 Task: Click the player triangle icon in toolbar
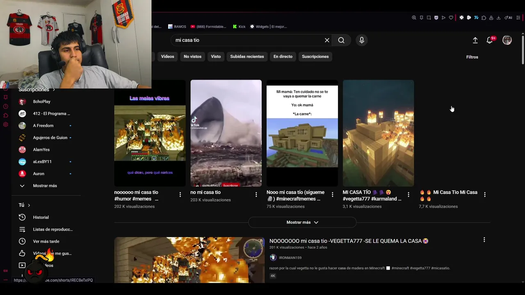tap(443, 18)
